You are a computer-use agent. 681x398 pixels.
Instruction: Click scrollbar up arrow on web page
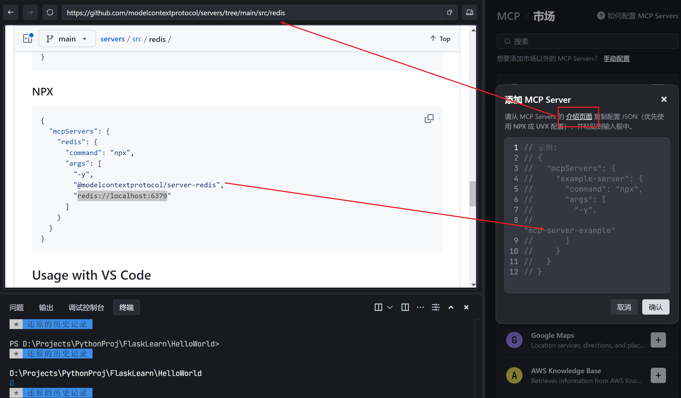(x=473, y=30)
